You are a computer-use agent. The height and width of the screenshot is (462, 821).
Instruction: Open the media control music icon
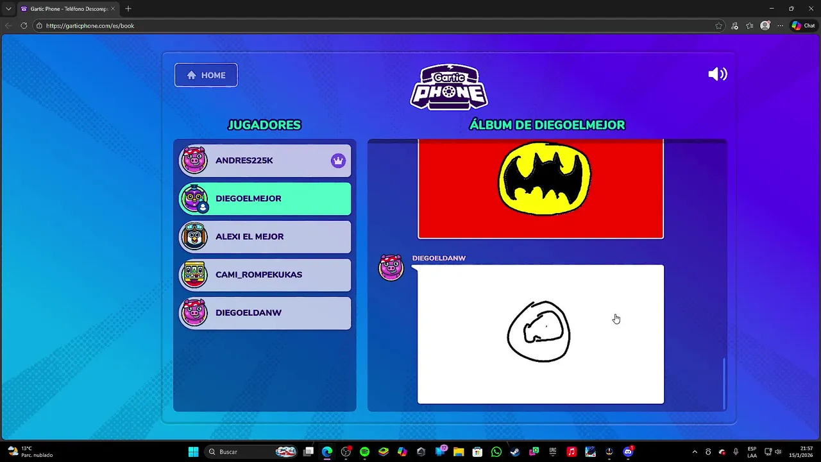click(x=734, y=26)
